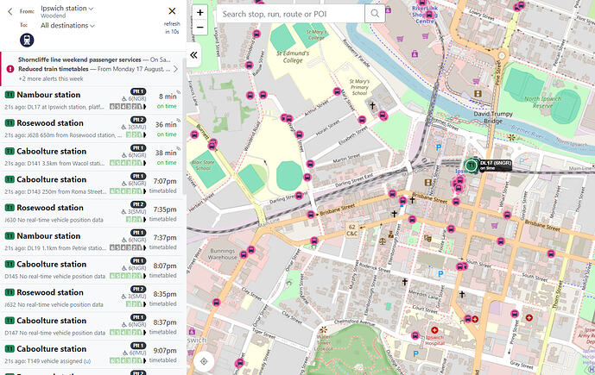
Task: Click the Ipswich Hospital red cross marker
Action: point(434,330)
